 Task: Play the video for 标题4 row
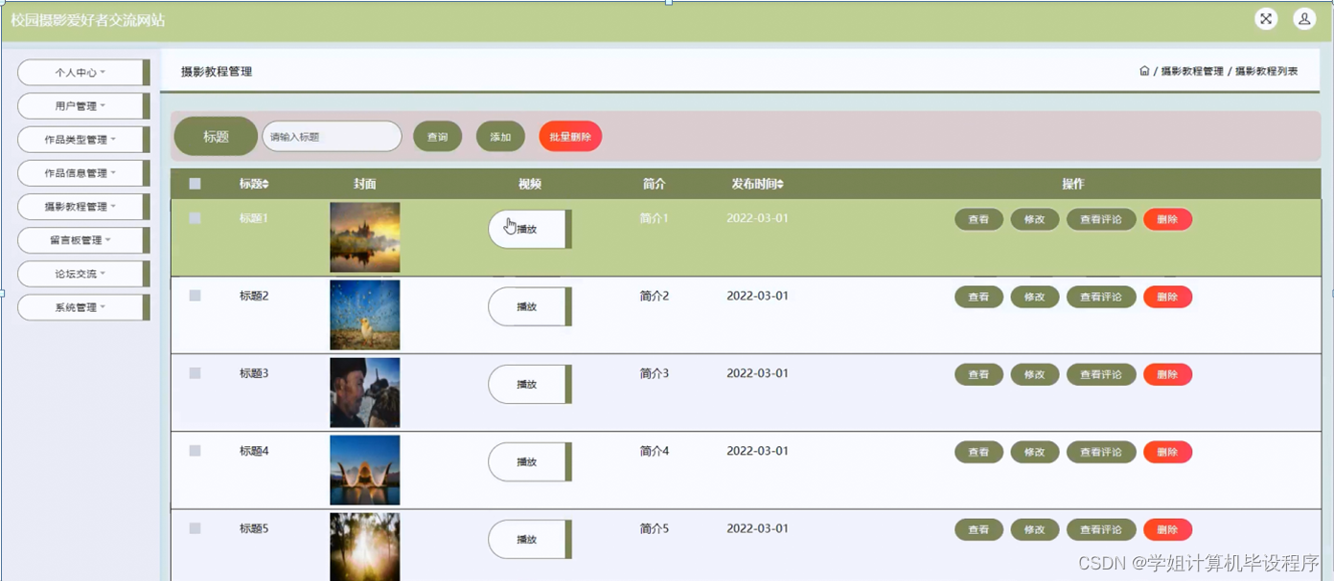pos(529,461)
